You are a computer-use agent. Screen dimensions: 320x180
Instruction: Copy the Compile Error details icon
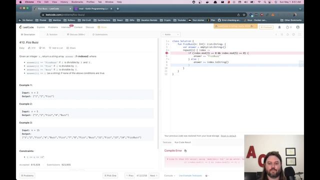(185, 151)
